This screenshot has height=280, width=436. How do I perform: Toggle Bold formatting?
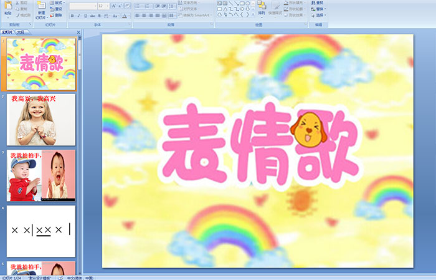[x=73, y=16]
